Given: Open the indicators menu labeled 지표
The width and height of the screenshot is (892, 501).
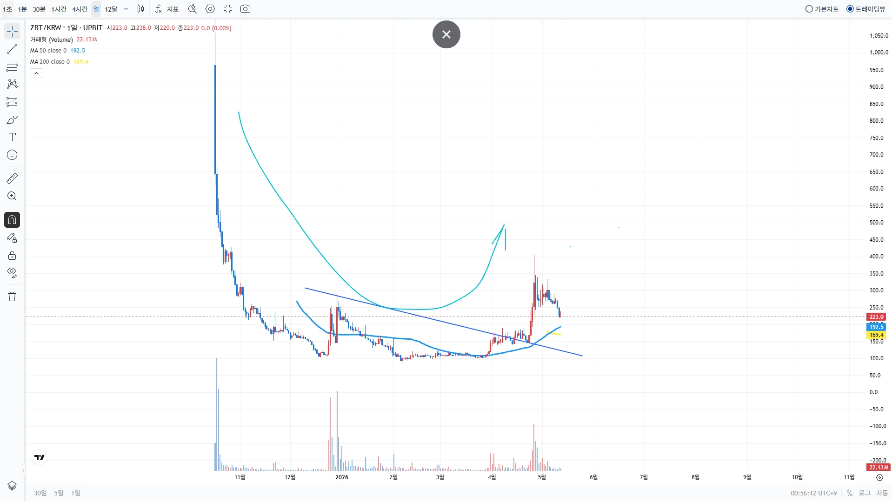Looking at the screenshot, I should pyautogui.click(x=167, y=9).
